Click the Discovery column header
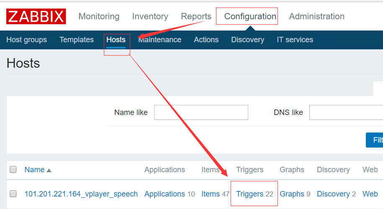383x209 pixels. 334,169
